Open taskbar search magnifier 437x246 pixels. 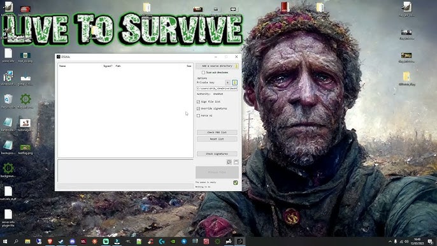point(16,242)
